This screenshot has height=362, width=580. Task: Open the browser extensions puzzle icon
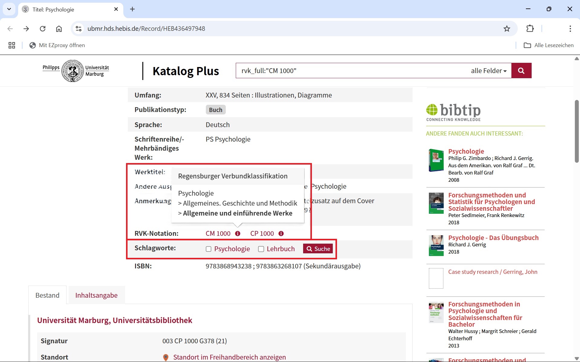[x=530, y=29]
